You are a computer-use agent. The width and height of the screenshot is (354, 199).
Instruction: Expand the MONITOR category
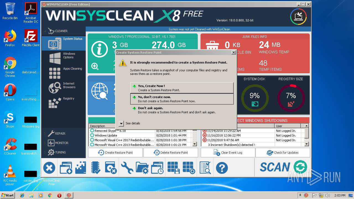pos(46,143)
